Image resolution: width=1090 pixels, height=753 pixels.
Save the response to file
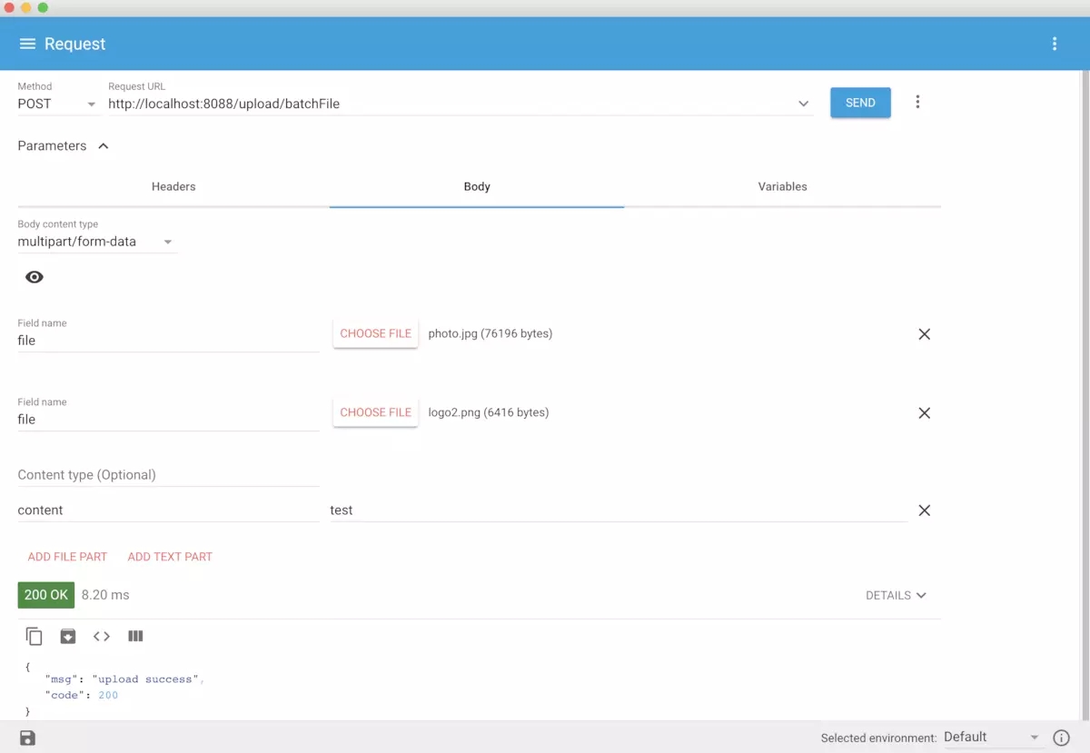pyautogui.click(x=68, y=637)
